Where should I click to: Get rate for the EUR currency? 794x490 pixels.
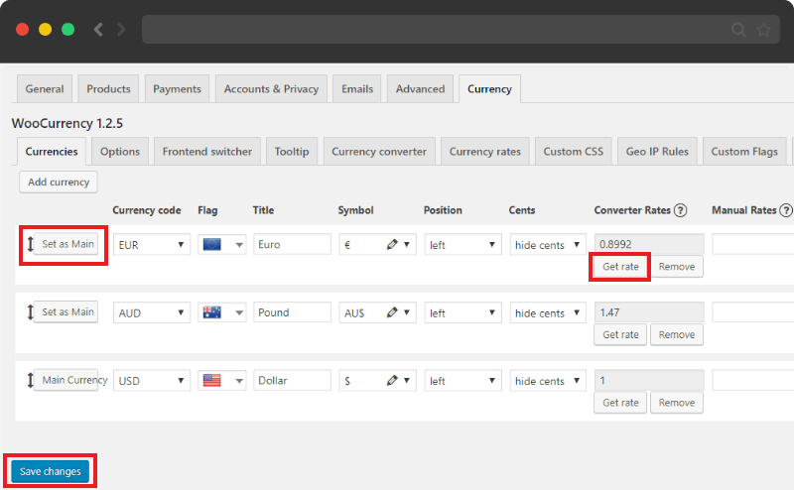point(620,266)
